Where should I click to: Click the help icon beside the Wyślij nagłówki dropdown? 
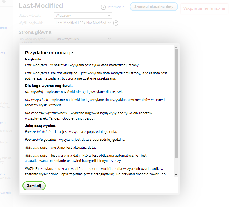[x=116, y=23]
